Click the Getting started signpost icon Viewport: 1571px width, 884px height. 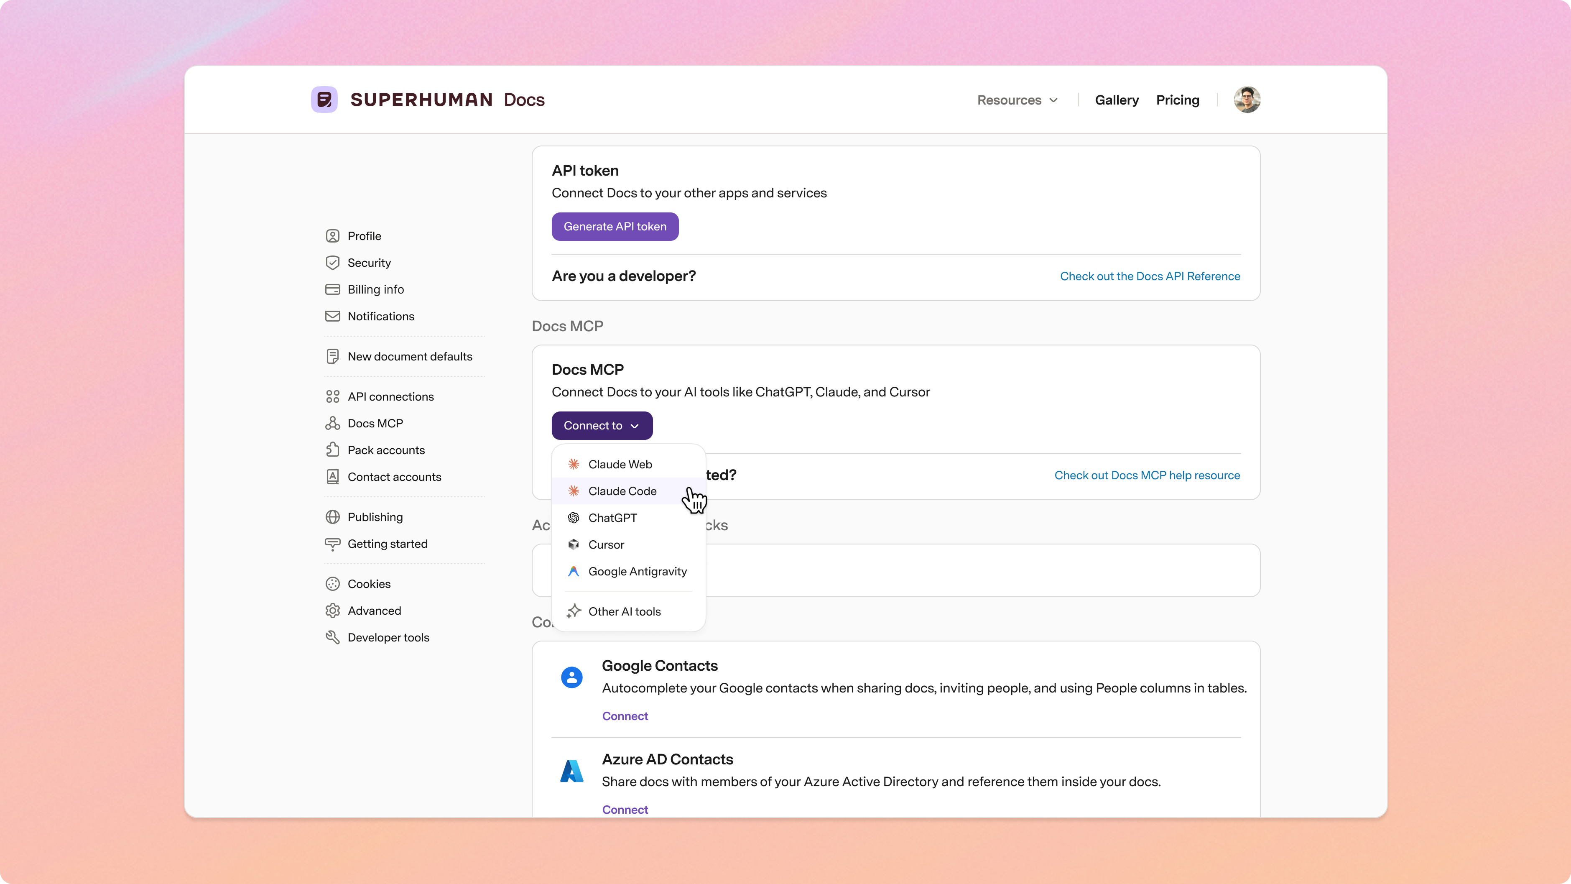pos(332,544)
